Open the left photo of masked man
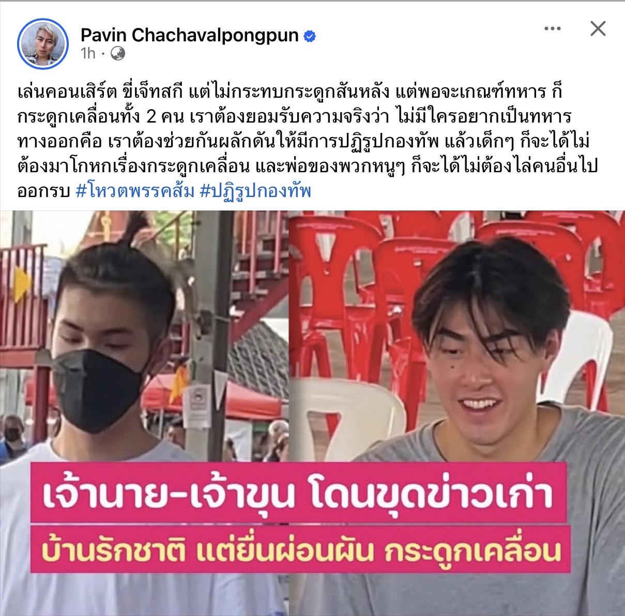This screenshot has width=625, height=616. (144, 413)
